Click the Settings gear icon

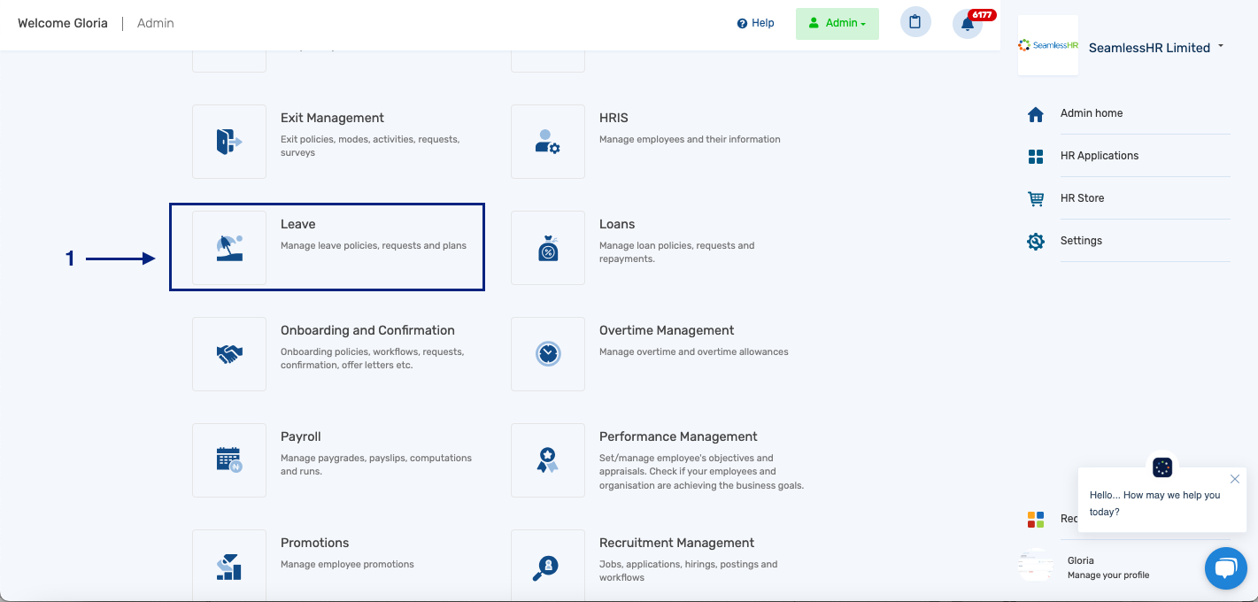pyautogui.click(x=1036, y=241)
